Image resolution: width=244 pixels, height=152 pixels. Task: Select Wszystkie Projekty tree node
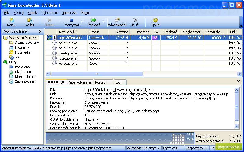point(23,38)
